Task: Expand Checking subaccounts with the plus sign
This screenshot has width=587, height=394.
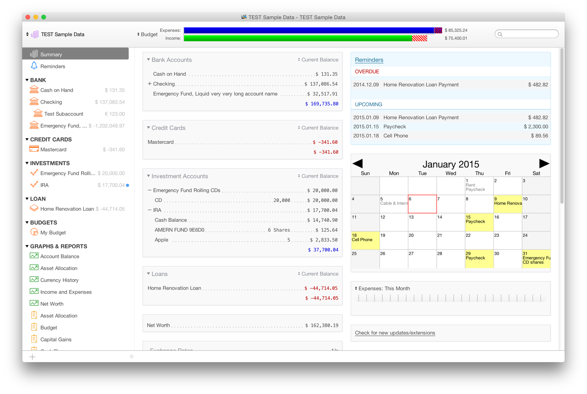Action: click(x=150, y=84)
